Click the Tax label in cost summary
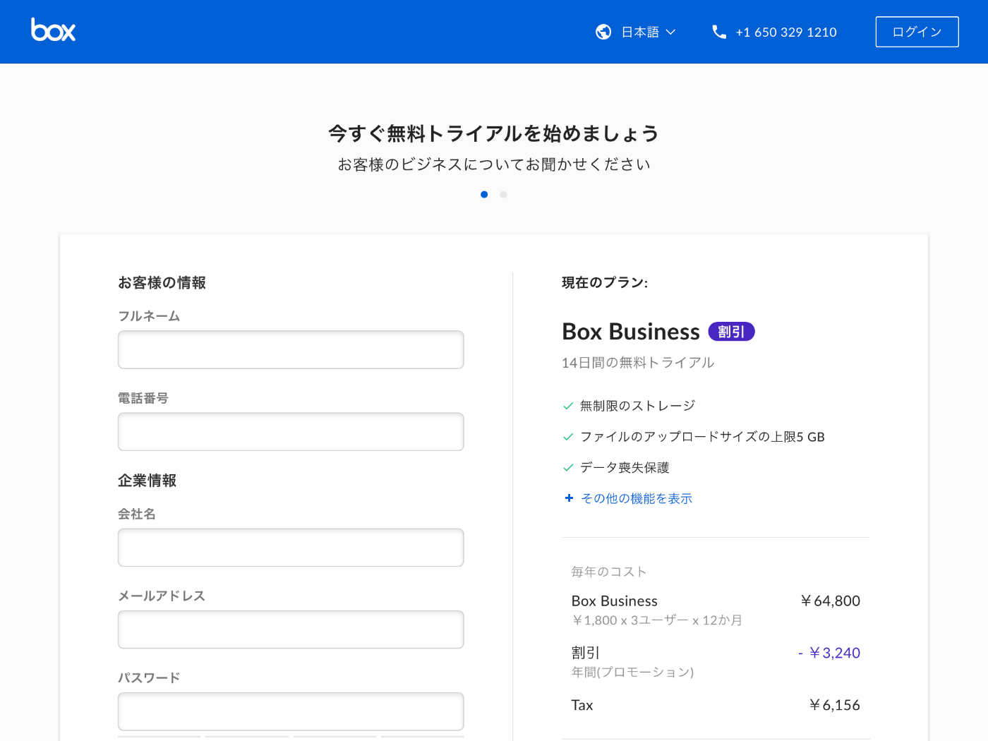Viewport: 988px width, 741px height. [x=582, y=705]
